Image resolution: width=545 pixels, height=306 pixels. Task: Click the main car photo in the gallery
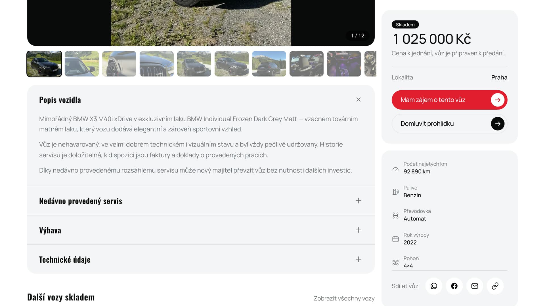pyautogui.click(x=201, y=23)
